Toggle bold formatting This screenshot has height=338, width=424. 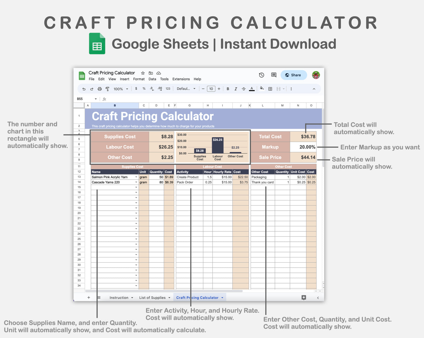(228, 89)
